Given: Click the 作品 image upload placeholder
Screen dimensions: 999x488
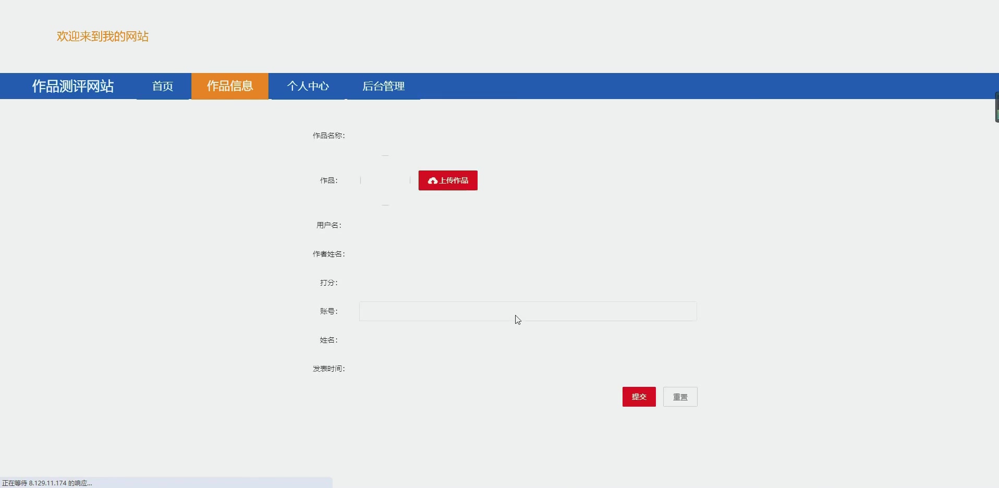Looking at the screenshot, I should click(x=385, y=180).
